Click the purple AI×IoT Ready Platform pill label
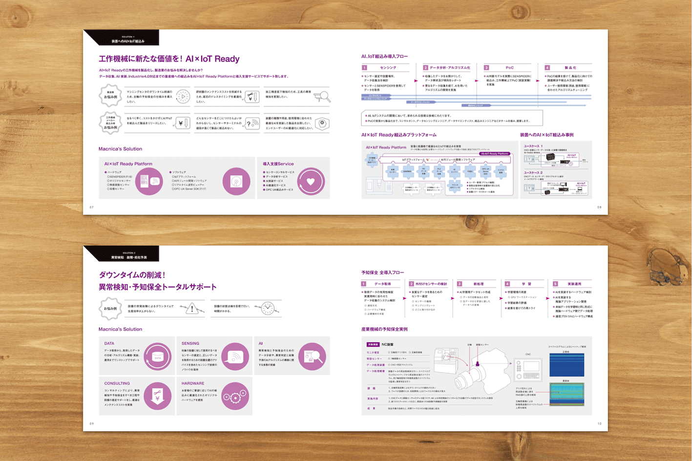 (x=495, y=153)
